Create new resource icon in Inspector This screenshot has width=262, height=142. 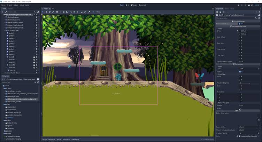tap(217, 12)
